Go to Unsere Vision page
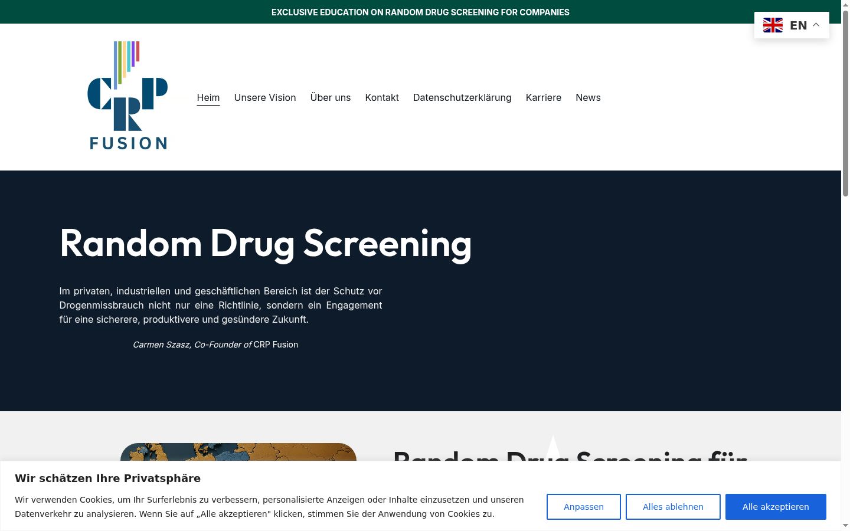The width and height of the screenshot is (850, 531). pos(265,97)
